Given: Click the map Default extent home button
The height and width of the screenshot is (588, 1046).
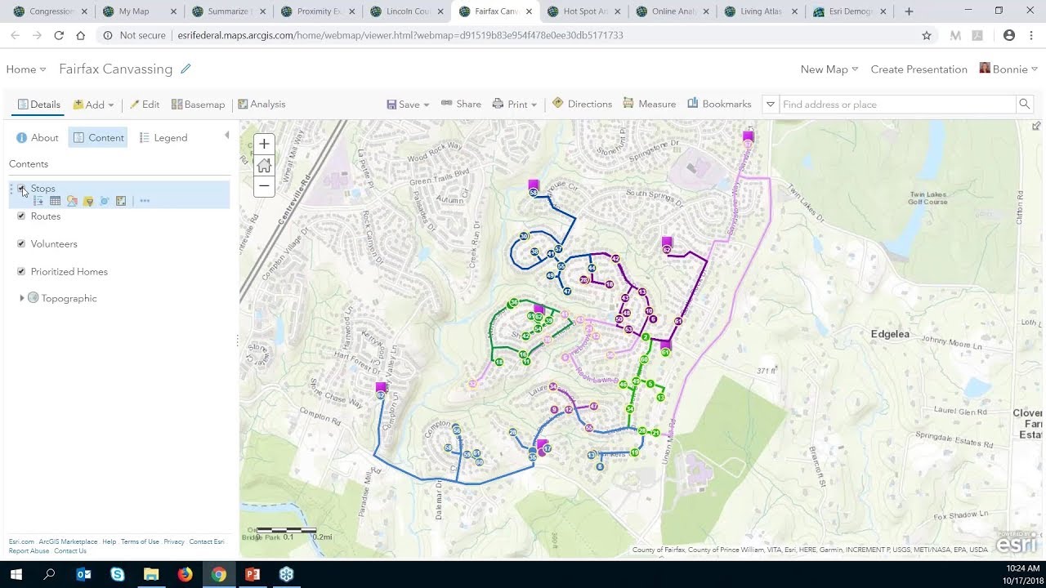Looking at the screenshot, I should pos(264,166).
